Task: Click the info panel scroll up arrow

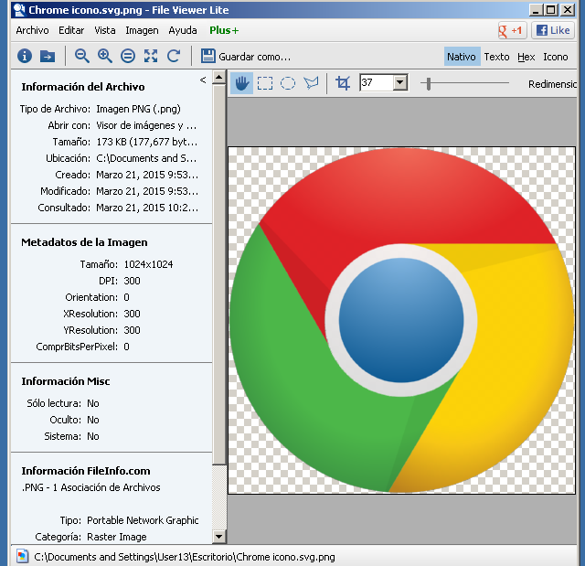Action: [x=219, y=78]
